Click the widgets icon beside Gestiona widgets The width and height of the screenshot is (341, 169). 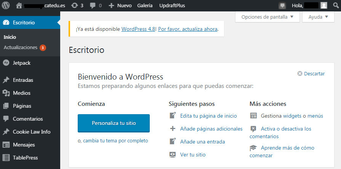(253, 116)
